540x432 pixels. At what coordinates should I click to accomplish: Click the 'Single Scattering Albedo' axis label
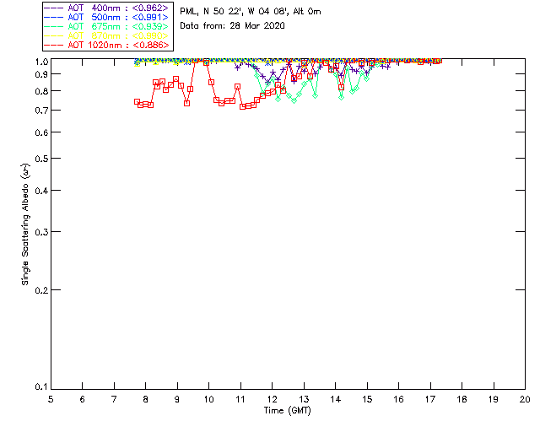coord(25,224)
